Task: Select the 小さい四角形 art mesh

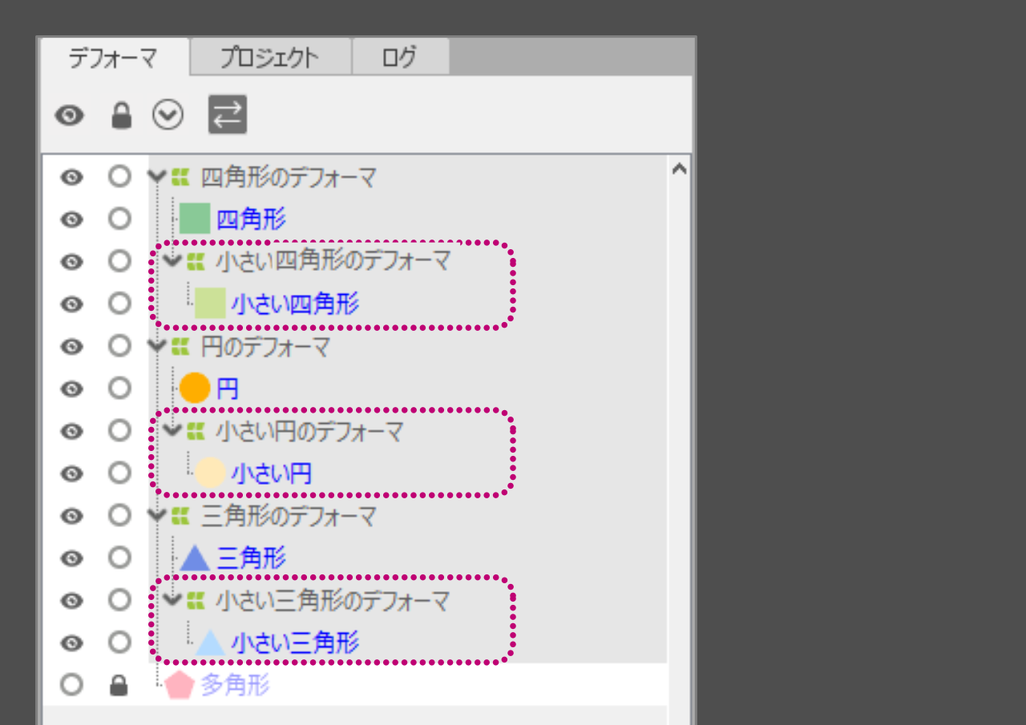Action: coord(295,304)
